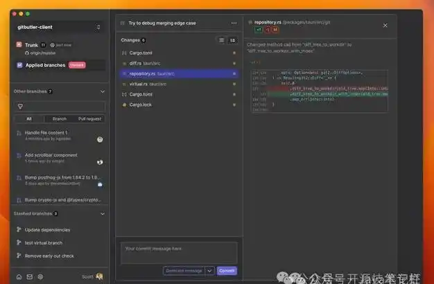Select the Branch filter tab
Screen dimensions: 434x284
[x=60, y=118]
